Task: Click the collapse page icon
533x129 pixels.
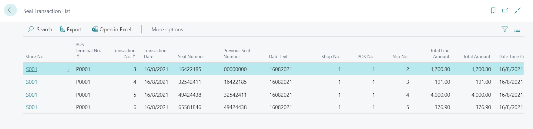Action: [518, 11]
